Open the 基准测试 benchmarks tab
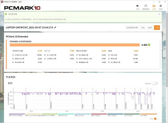Image resolution: width=168 pixels, height=123 pixels. (146, 7)
